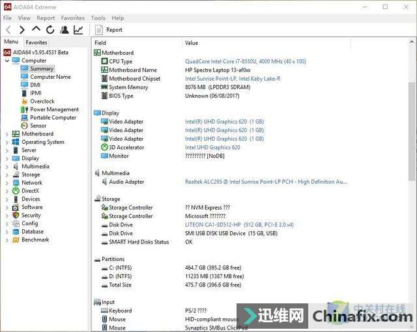
Task: Select the IPMI tree item icon
Action: pyautogui.click(x=25, y=93)
